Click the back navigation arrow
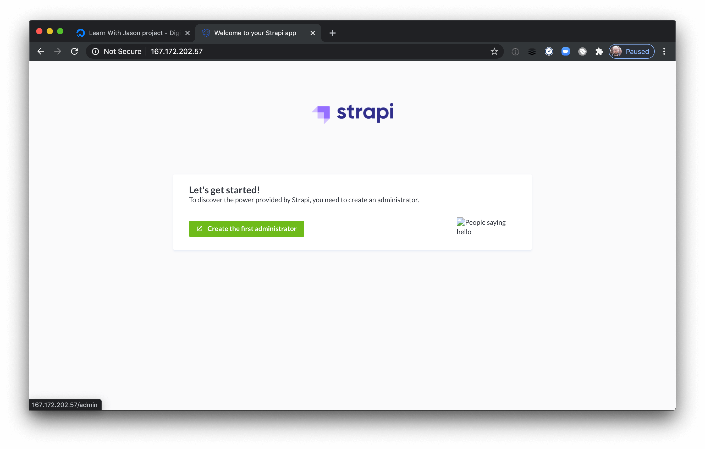The image size is (705, 449). [41, 51]
